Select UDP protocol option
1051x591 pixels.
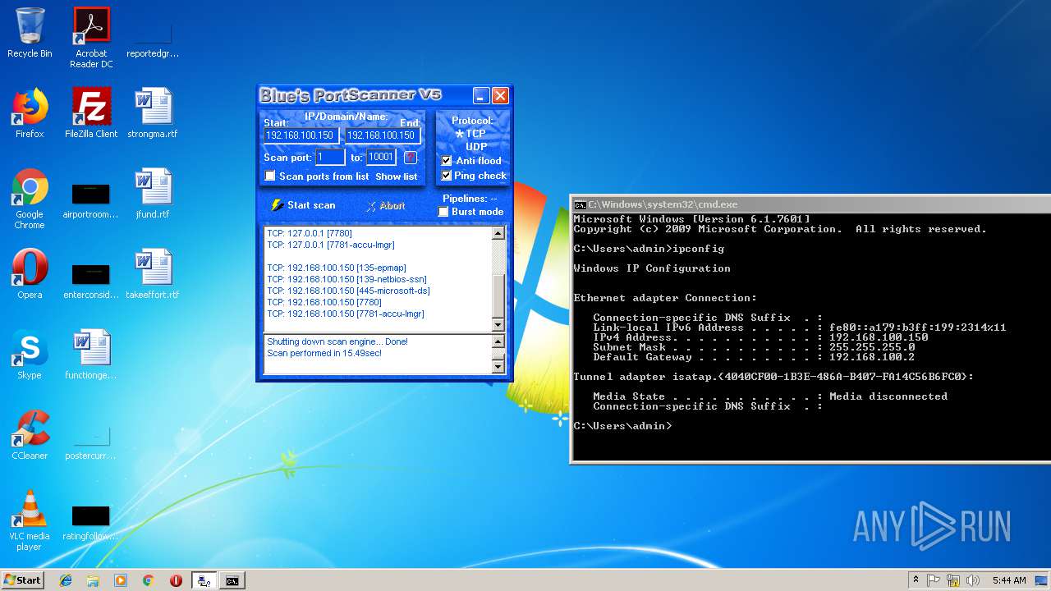point(476,147)
